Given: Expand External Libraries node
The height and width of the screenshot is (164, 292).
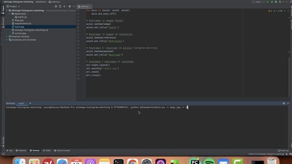Looking at the screenshot, I should click(x=7, y=36).
